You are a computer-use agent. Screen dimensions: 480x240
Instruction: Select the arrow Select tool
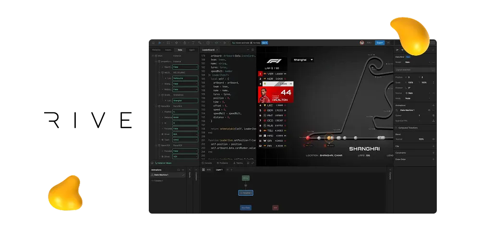tap(159, 43)
